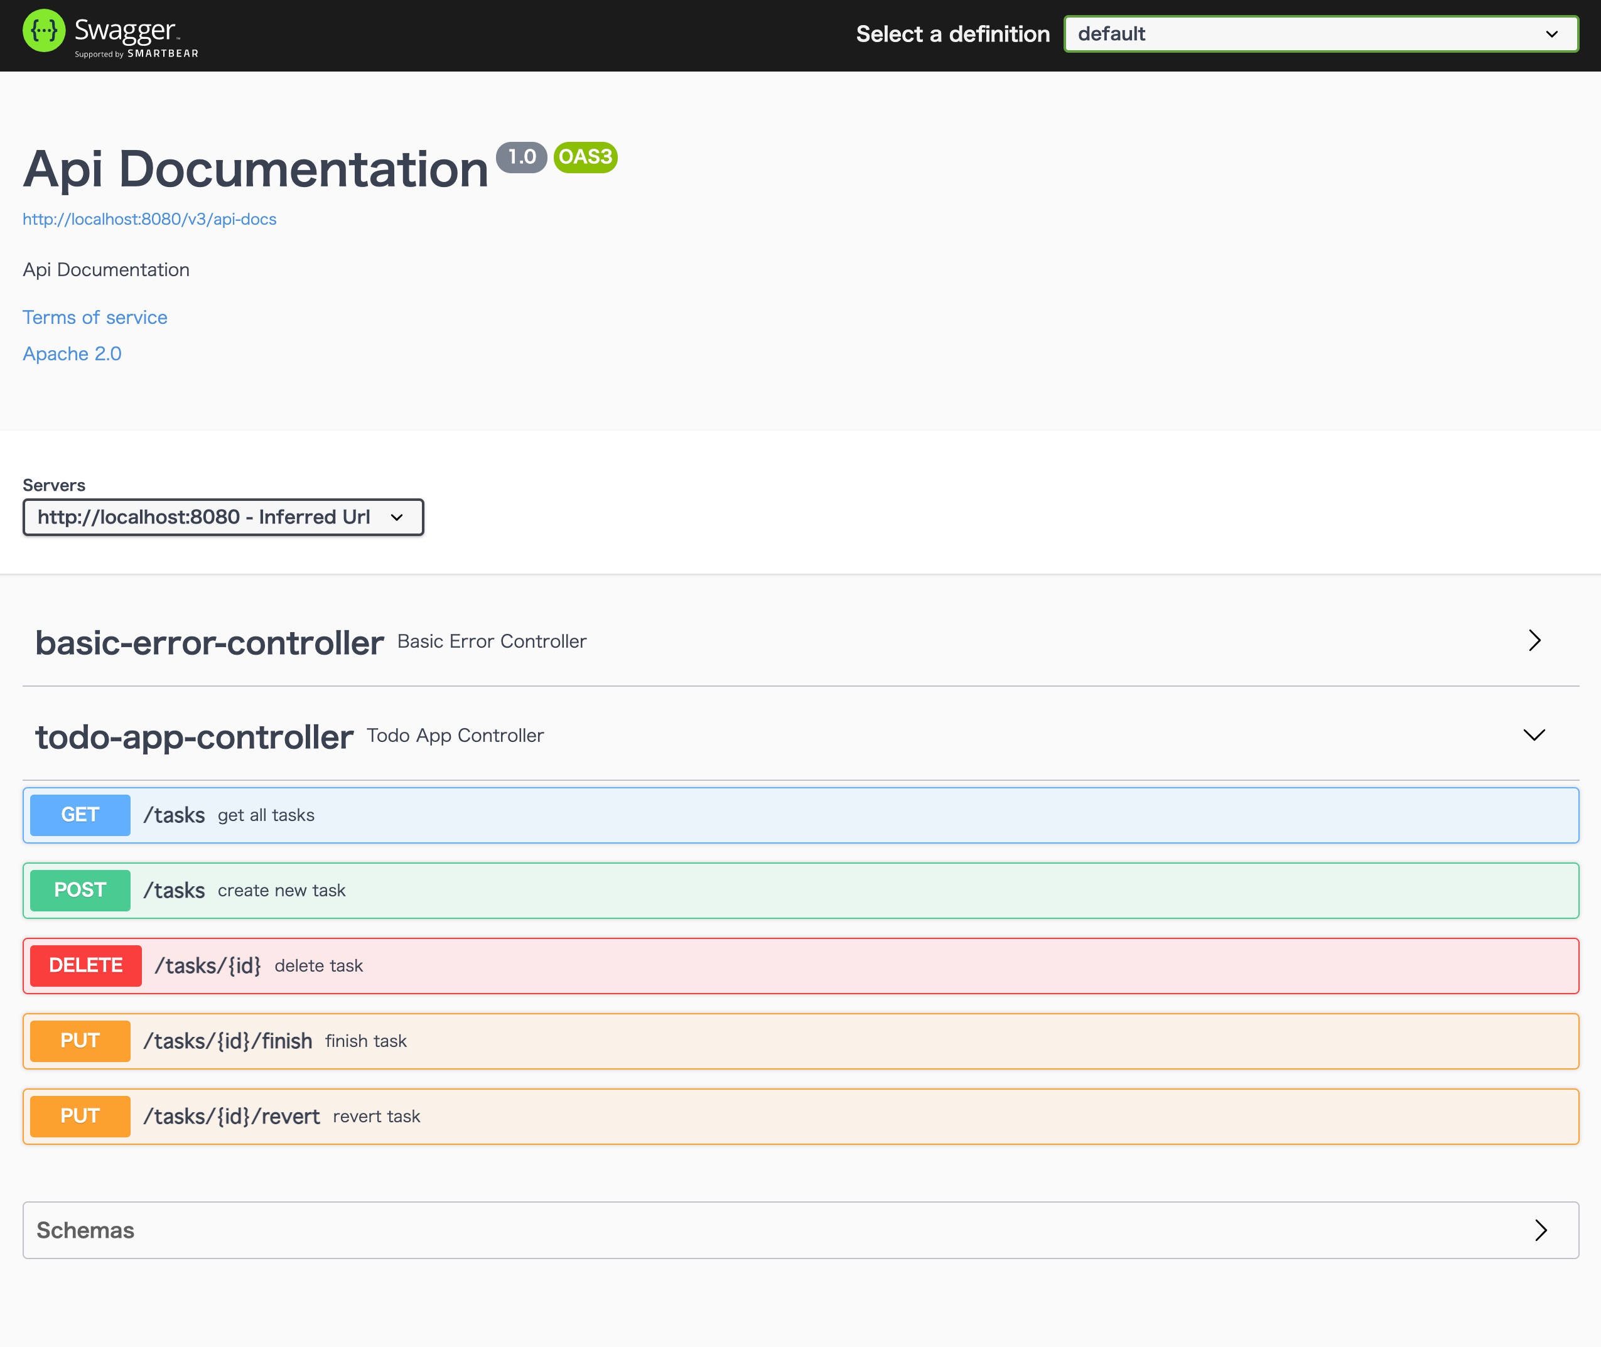Expand the Schemas section
The width and height of the screenshot is (1601, 1347).
[x=800, y=1230]
